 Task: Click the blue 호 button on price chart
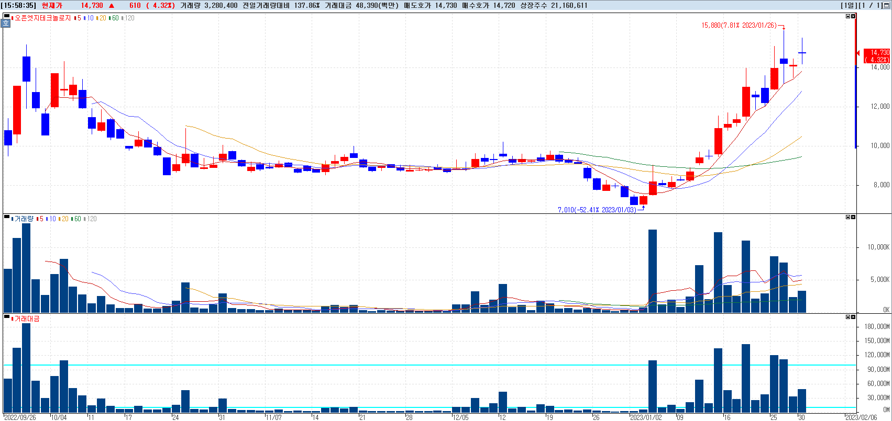point(6,24)
